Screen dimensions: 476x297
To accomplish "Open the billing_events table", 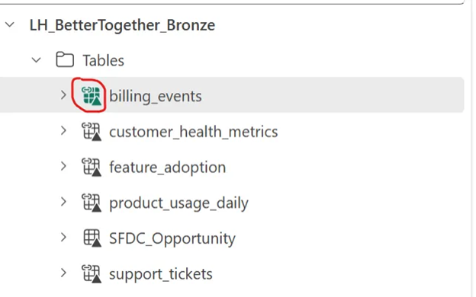I will point(156,97).
